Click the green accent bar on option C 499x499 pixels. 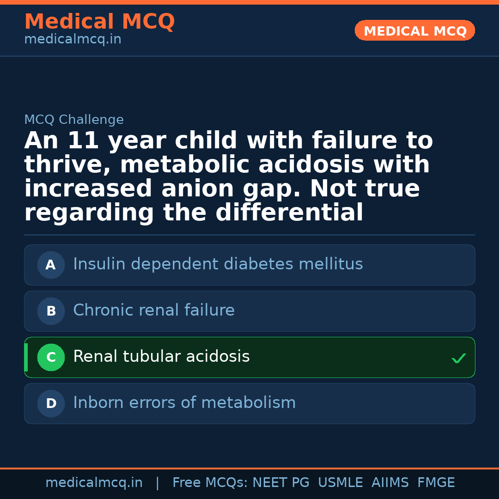coord(26,357)
